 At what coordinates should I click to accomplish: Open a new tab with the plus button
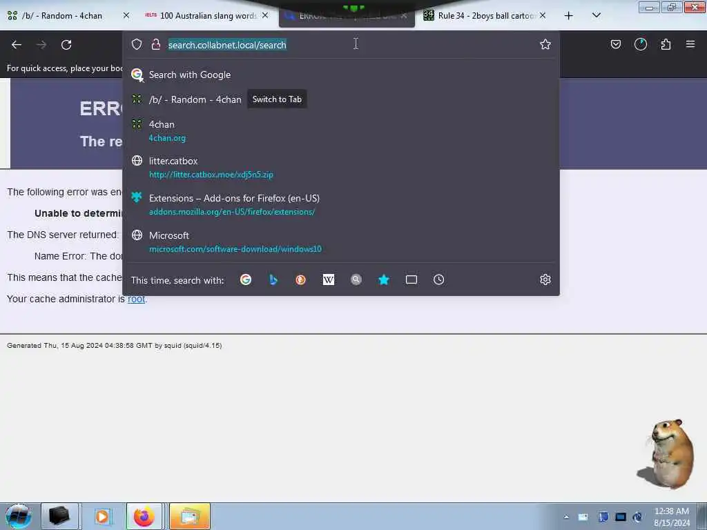[569, 16]
